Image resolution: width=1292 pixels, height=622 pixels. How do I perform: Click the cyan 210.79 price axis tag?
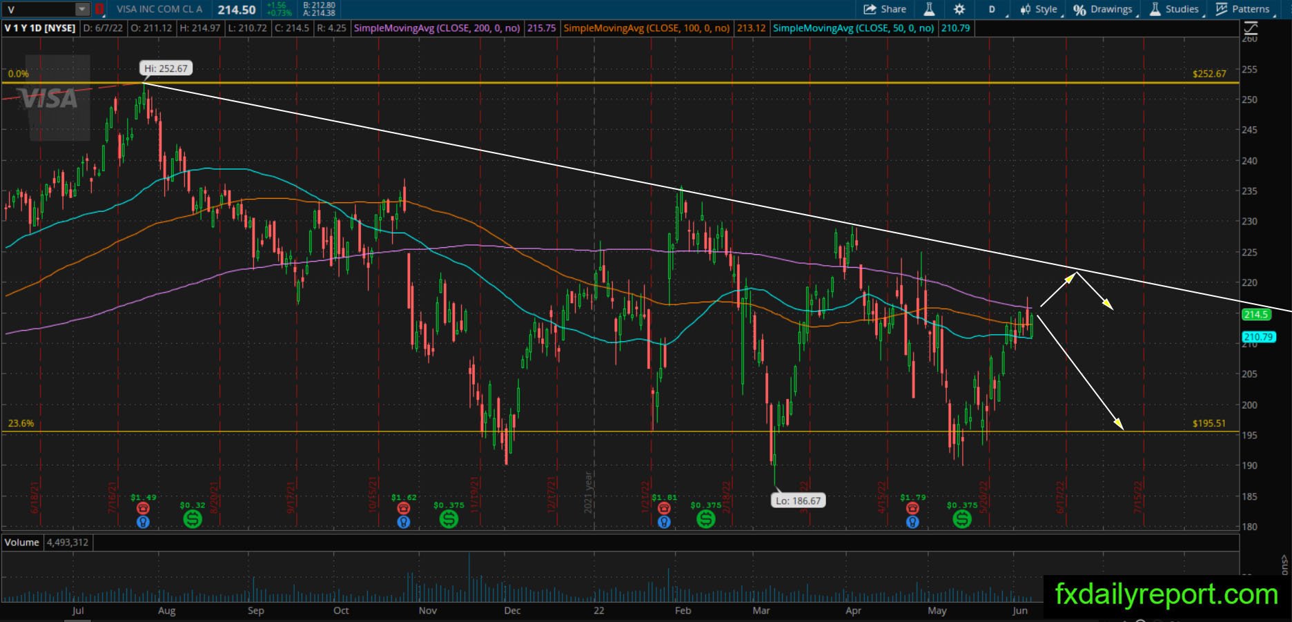1258,337
